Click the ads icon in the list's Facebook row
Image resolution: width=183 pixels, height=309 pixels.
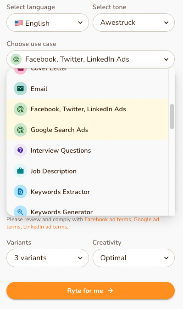pos(20,109)
